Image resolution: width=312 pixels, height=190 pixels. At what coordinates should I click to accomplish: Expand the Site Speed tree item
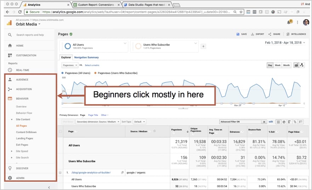click(x=12, y=151)
